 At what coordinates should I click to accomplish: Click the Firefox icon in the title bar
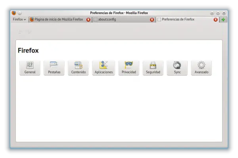tap(14, 13)
